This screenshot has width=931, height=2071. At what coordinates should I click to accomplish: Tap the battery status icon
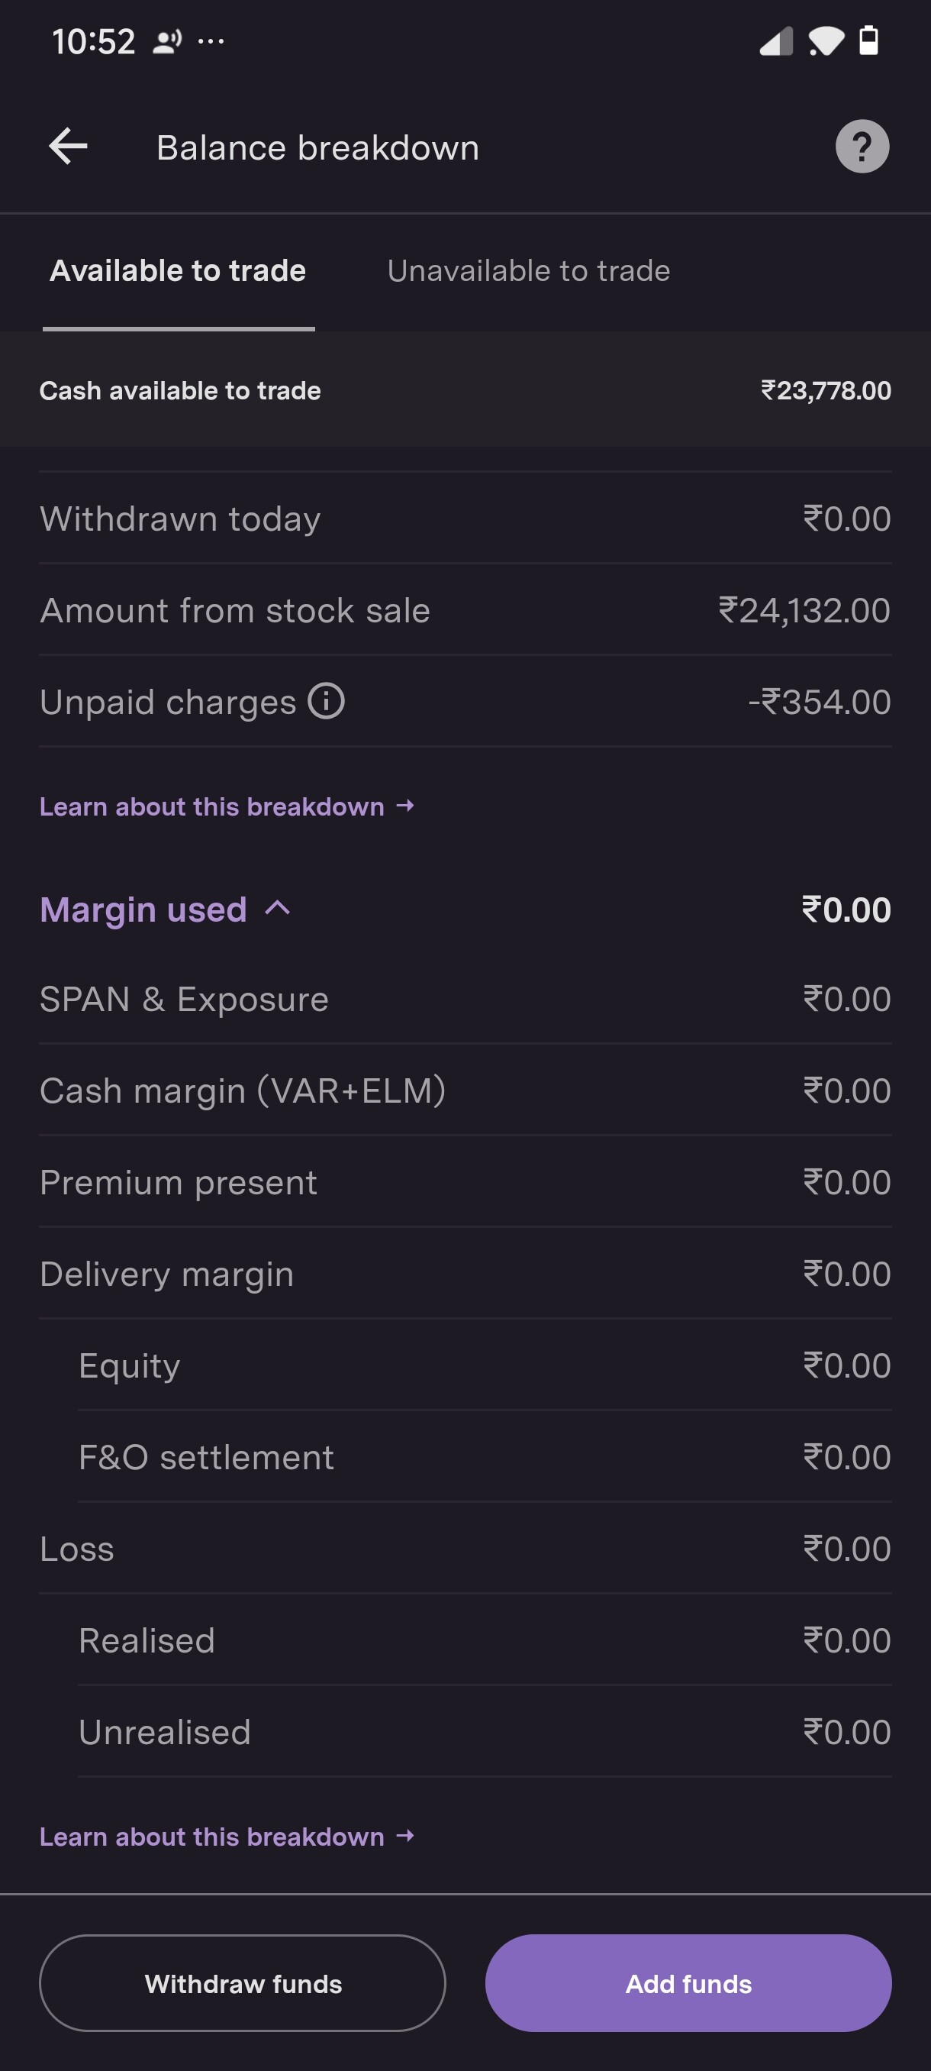tap(868, 40)
